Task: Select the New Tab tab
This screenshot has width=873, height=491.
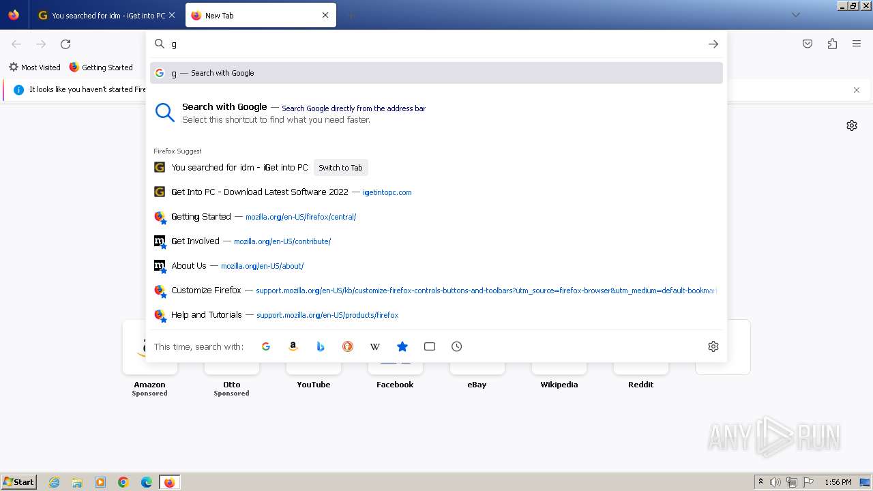Action: click(261, 15)
